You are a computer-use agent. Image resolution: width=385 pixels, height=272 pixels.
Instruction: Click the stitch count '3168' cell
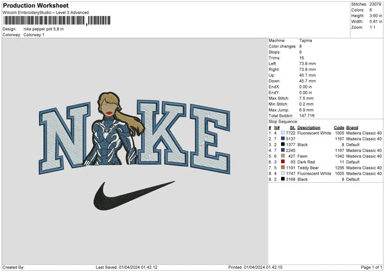pyautogui.click(x=291, y=179)
